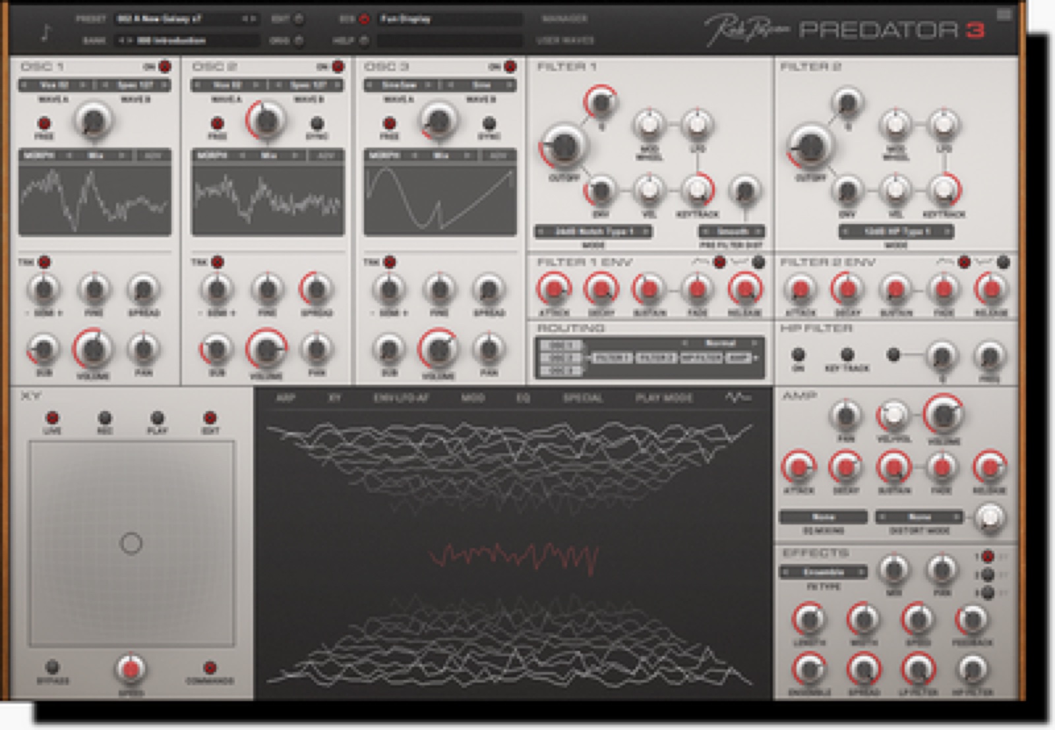Viewport: 1055px width, 730px height.
Task: Open the Bank selector
Action: [x=186, y=40]
